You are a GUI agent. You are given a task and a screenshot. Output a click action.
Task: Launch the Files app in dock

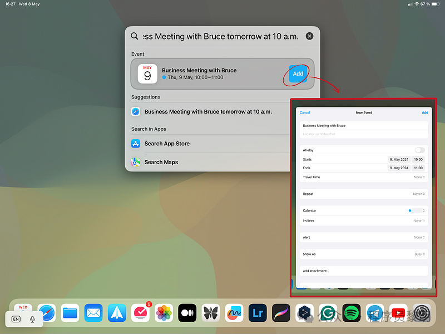[x=70, y=313]
